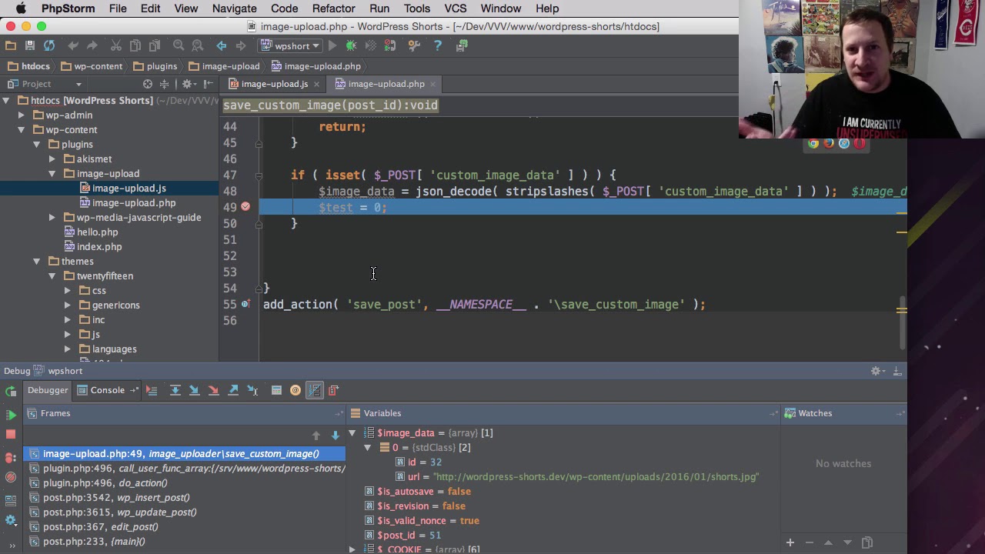Image resolution: width=985 pixels, height=554 pixels.
Task: Toggle listening for PHP debug connections
Action: [390, 46]
